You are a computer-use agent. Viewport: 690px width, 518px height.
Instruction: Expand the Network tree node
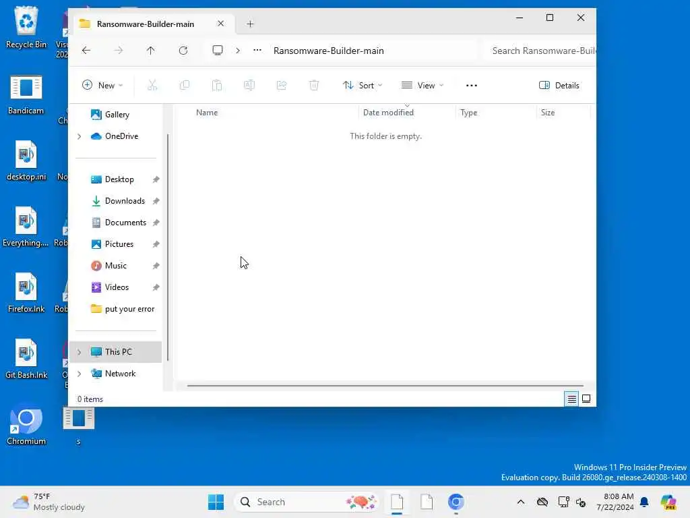[80, 374]
